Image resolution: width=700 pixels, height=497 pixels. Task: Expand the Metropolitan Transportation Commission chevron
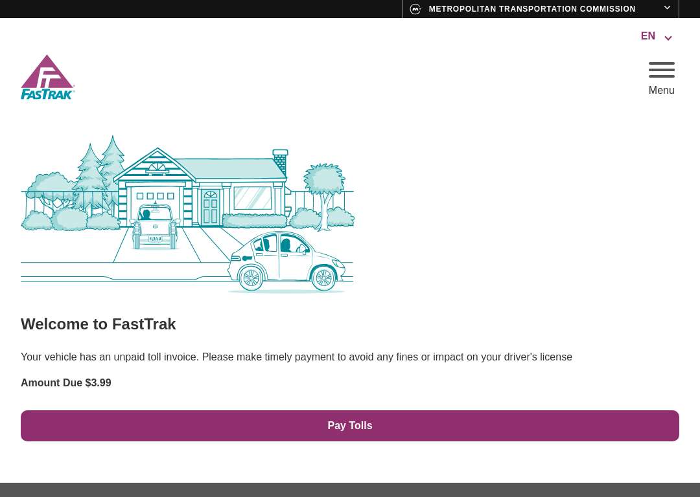(667, 8)
